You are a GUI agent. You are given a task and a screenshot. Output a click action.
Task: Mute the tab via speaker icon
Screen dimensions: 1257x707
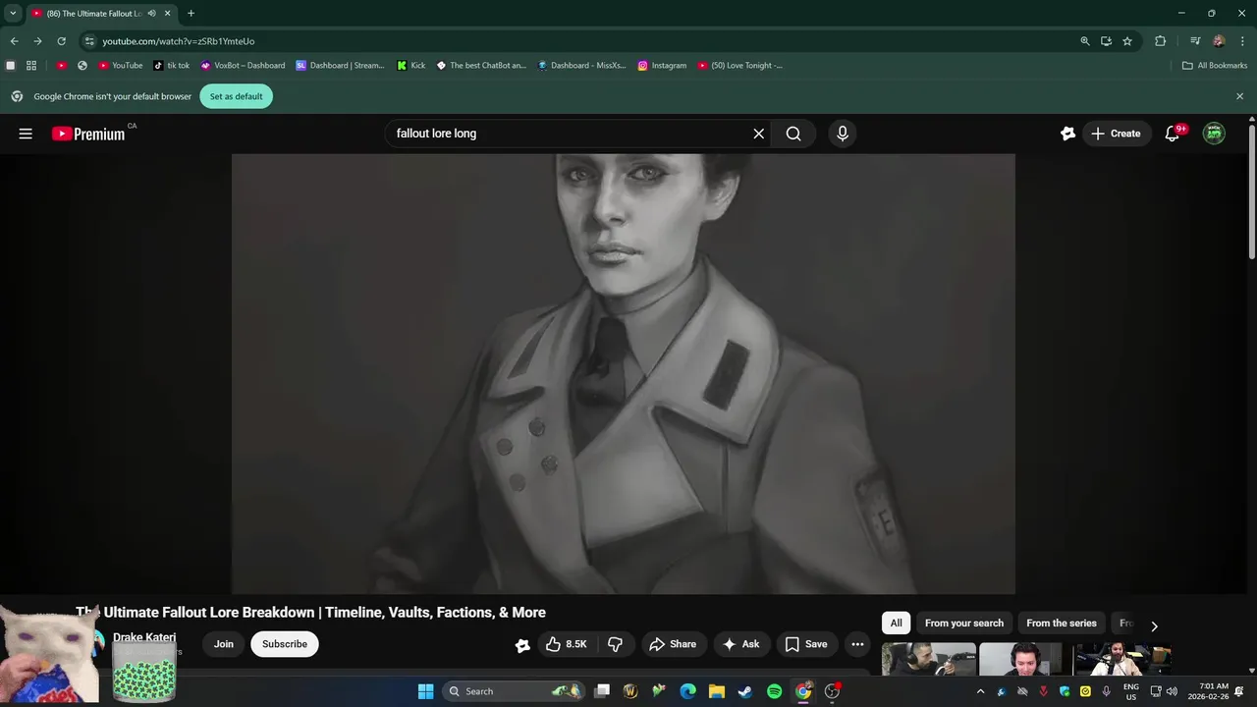151,14
